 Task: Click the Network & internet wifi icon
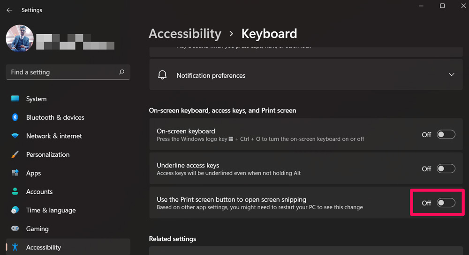coord(15,136)
